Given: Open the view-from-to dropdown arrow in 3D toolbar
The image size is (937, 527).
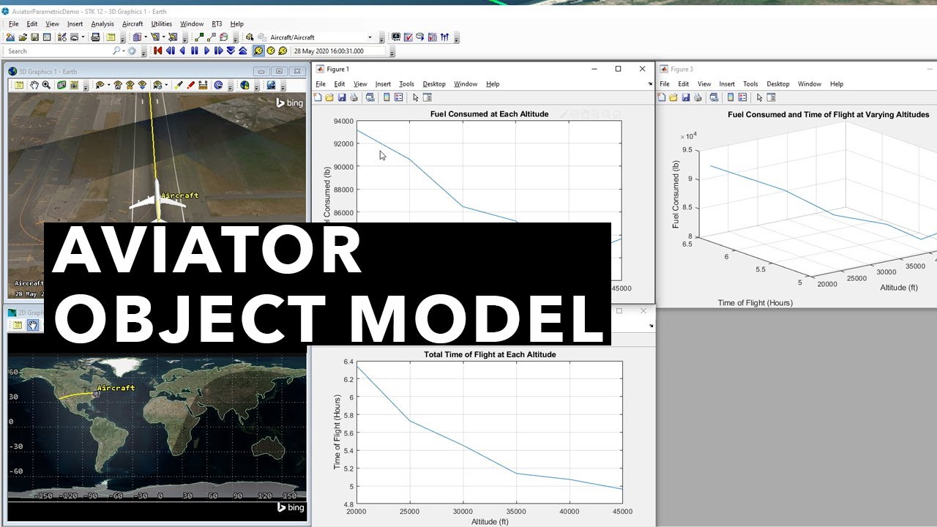Looking at the screenshot, I should pyautogui.click(x=109, y=85).
